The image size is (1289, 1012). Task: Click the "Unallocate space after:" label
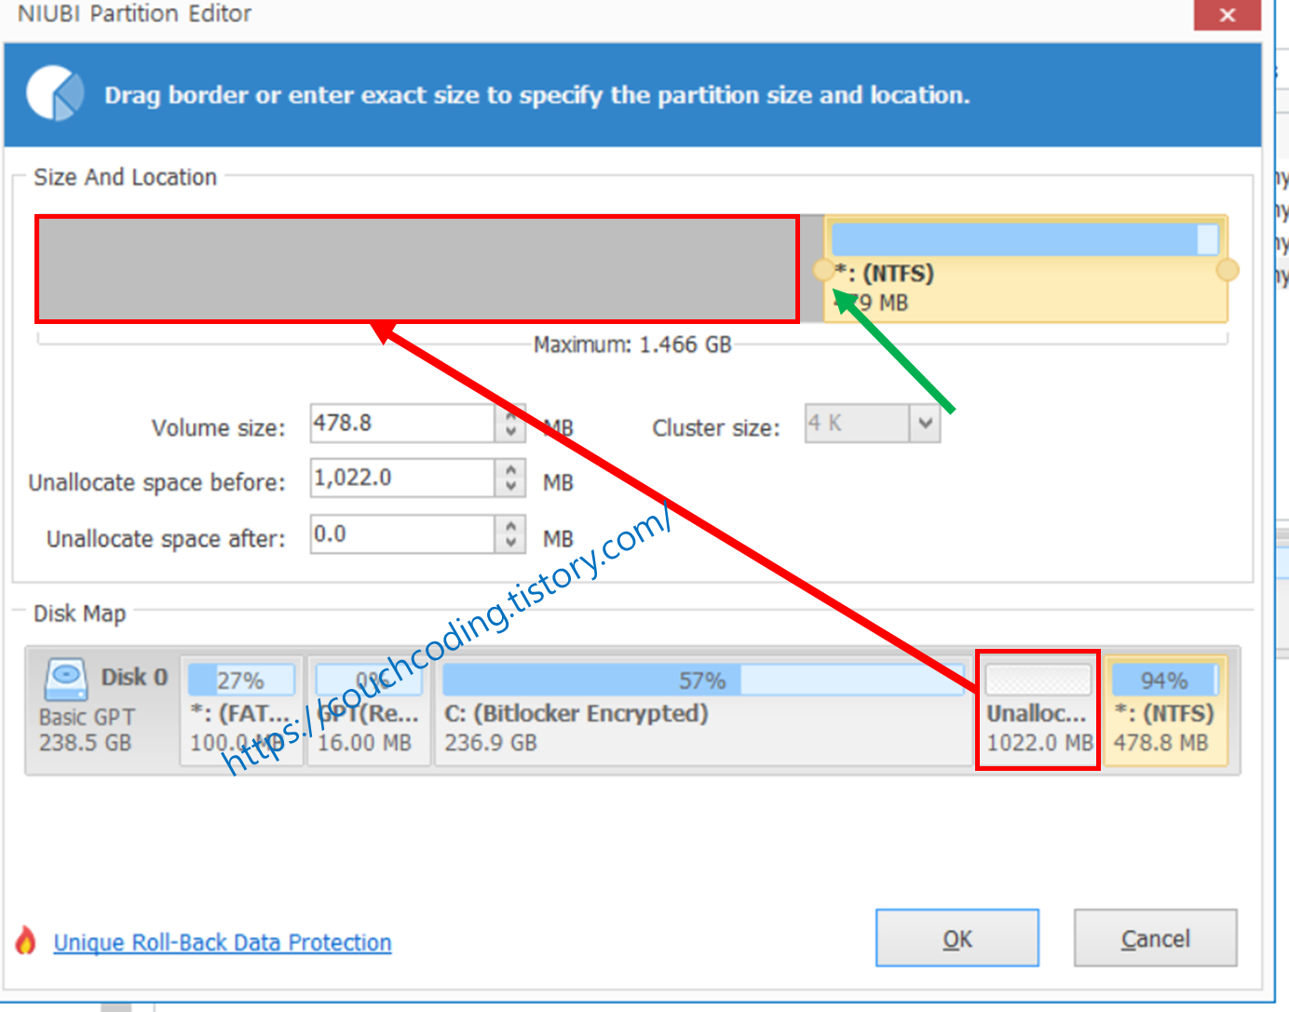pyautogui.click(x=166, y=539)
